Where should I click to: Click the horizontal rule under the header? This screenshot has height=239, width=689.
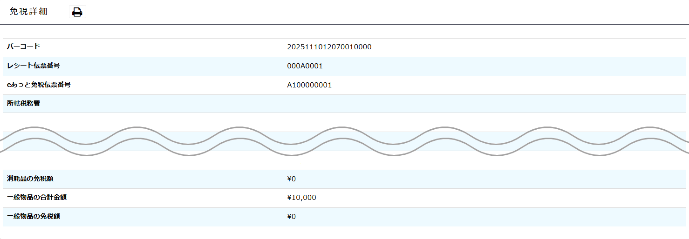pos(344,24)
